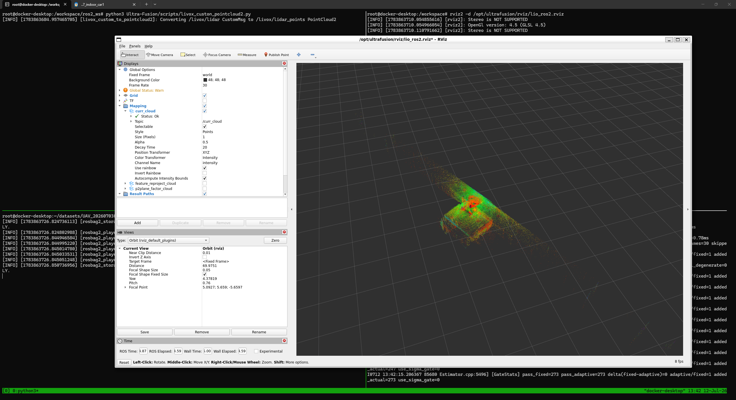Activate the Move Camera tool
The width and height of the screenshot is (736, 400).
(x=160, y=55)
